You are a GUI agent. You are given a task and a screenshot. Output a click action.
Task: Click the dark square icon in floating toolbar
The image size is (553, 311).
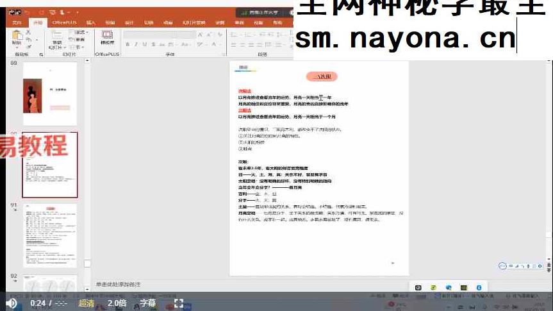tap(464, 288)
